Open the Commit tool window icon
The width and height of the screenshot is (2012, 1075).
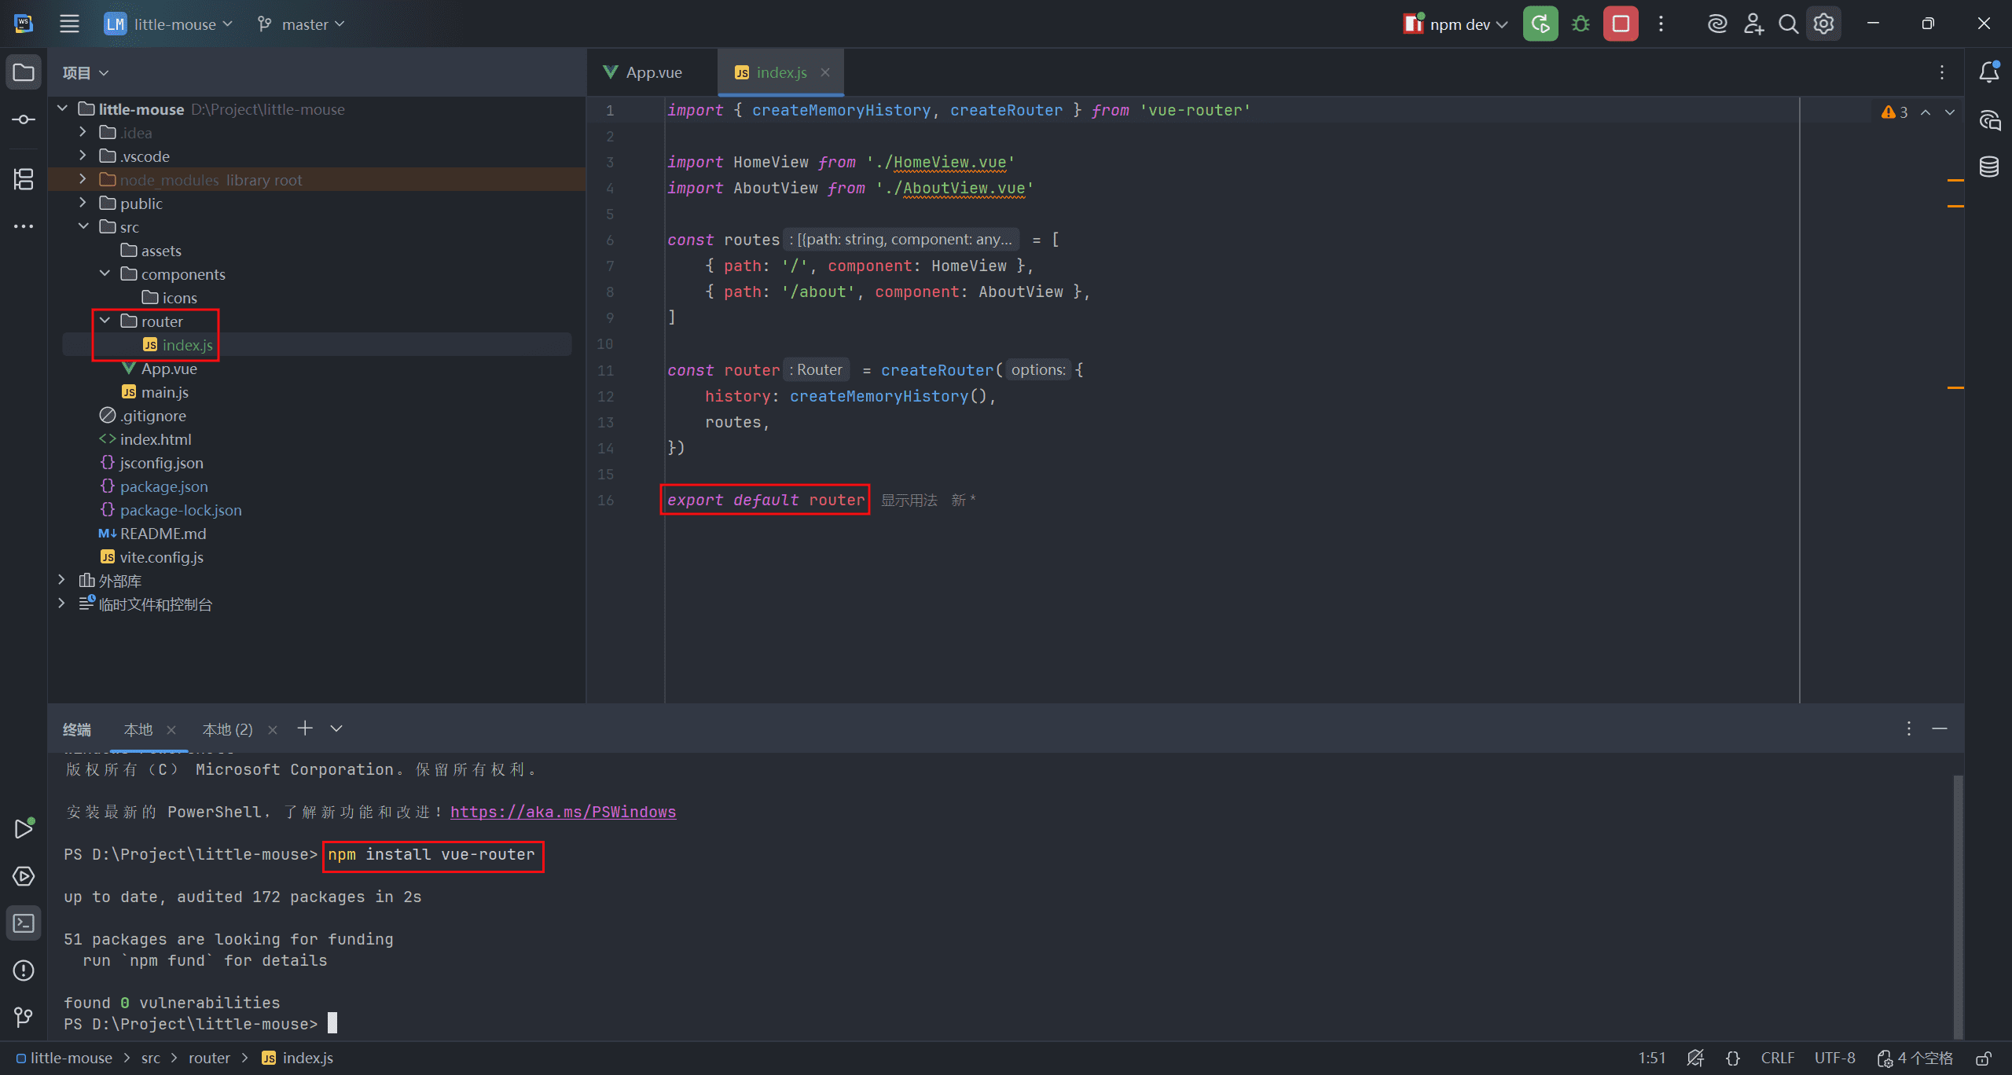[24, 119]
